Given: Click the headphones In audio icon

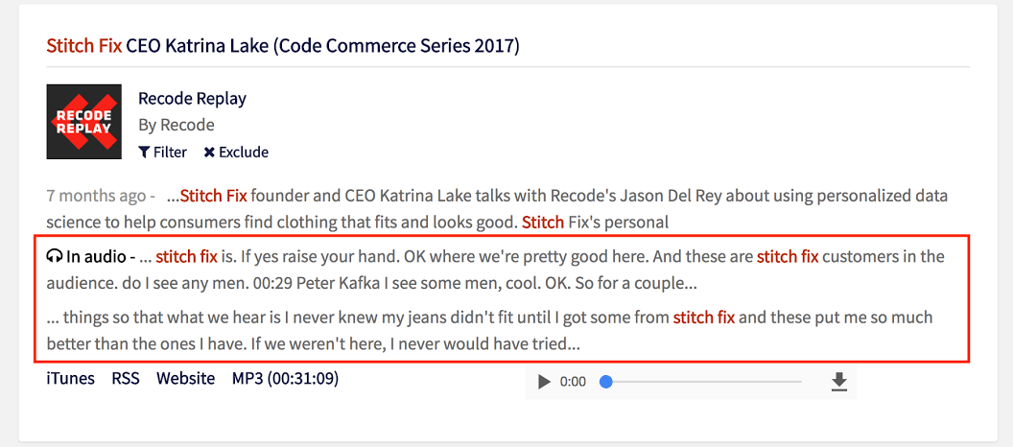Looking at the screenshot, I should coord(55,257).
